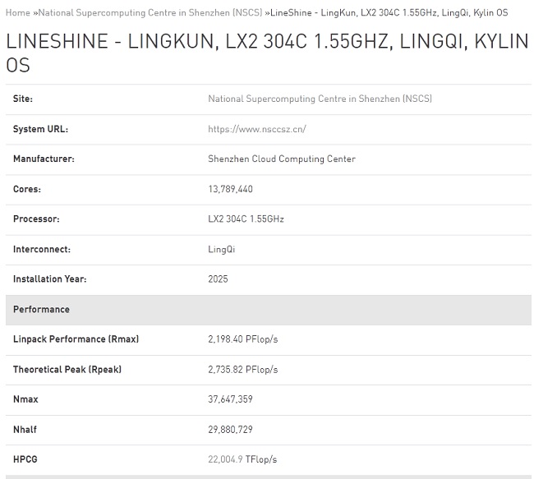Select the cores value 13,789,440
534x479 pixels.
coord(230,189)
